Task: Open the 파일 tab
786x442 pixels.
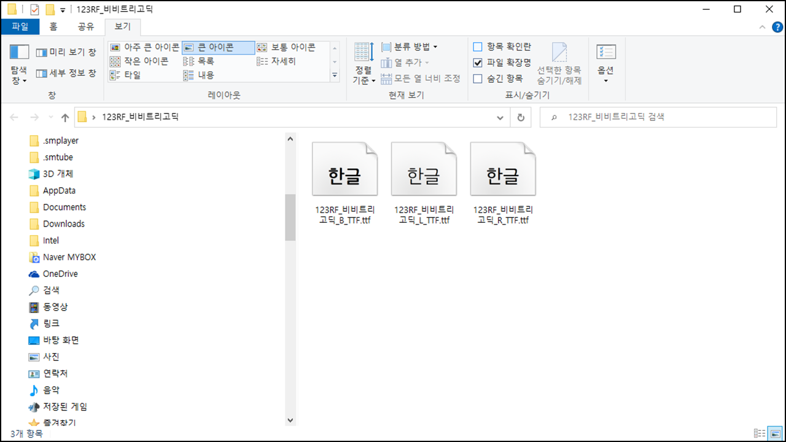Action: point(20,26)
